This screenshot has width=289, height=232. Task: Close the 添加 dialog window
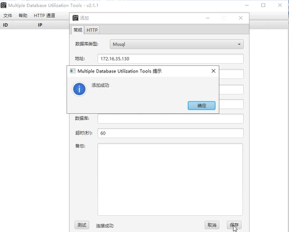pyautogui.click(x=240, y=18)
